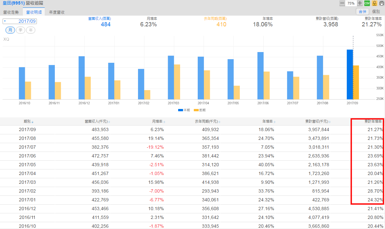Click the 累計年增率 table column header
Screen dimensions: 385x229
click(x=373, y=121)
